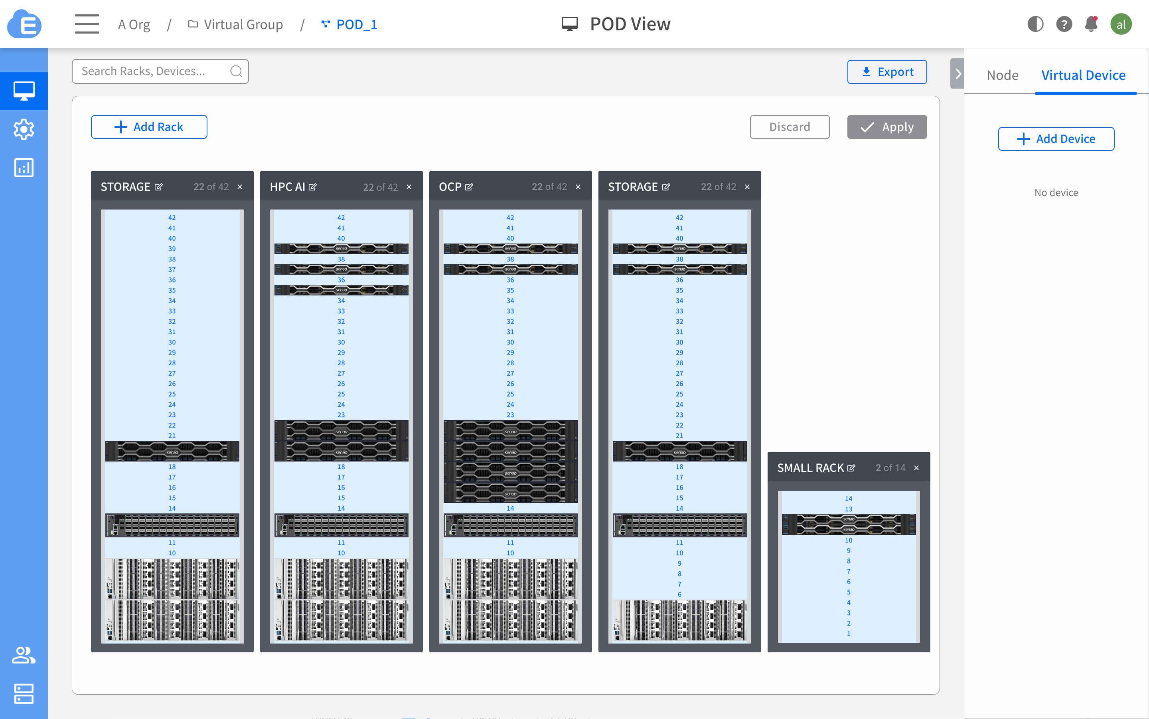
Task: Toggle dark/light theme contrast icon
Action: [1035, 24]
